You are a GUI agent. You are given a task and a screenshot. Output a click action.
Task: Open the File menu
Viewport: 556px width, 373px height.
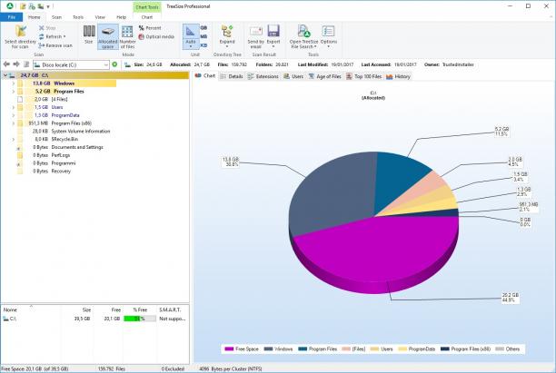(x=11, y=17)
